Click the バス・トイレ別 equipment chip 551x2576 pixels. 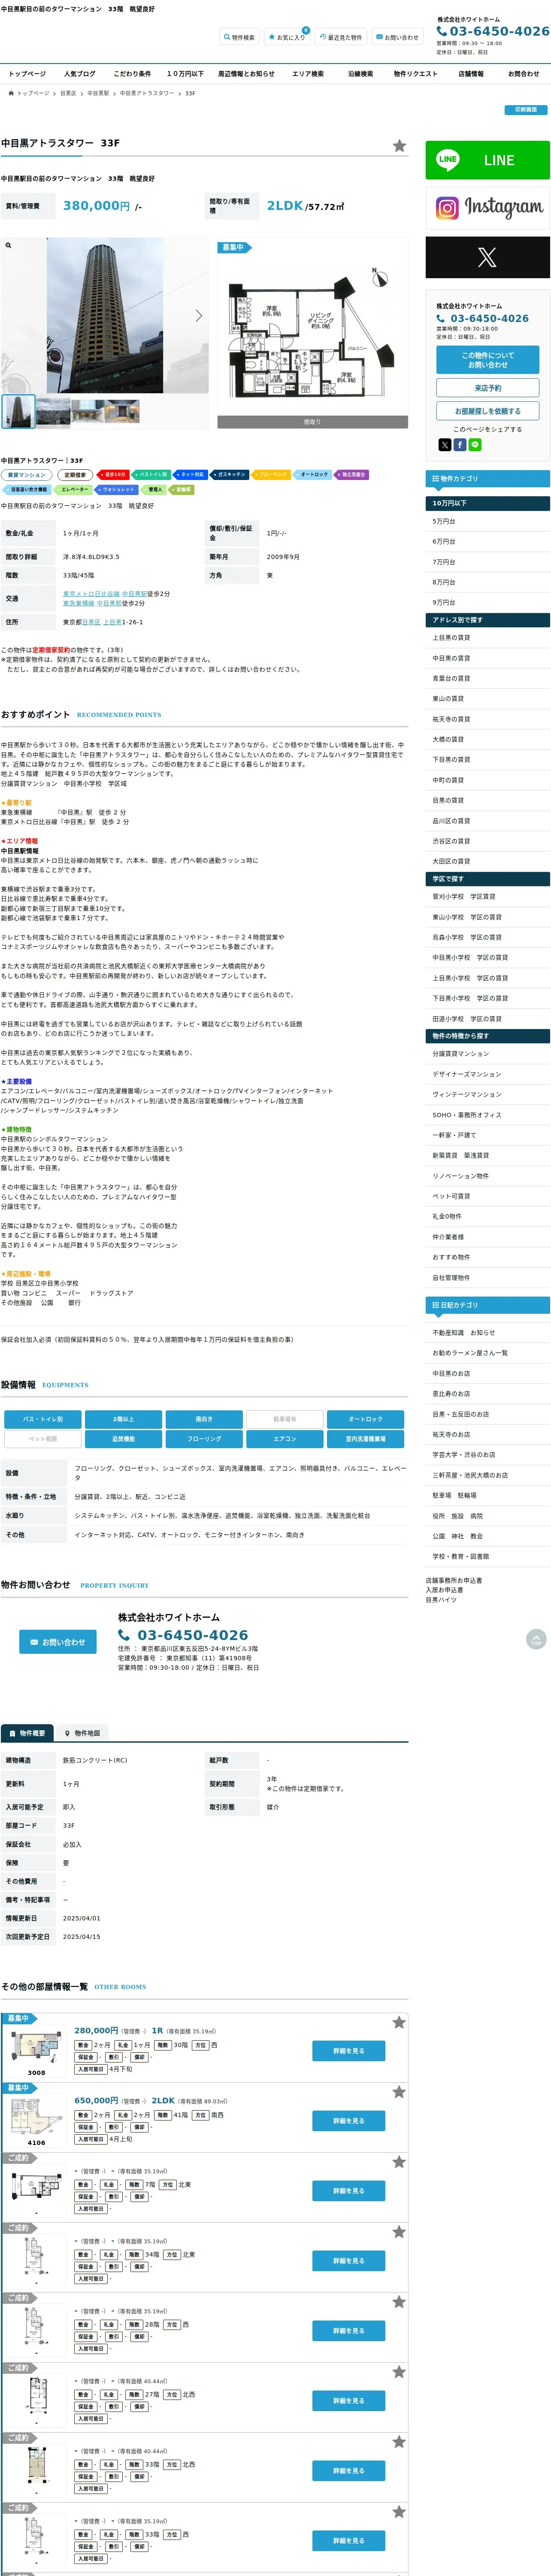tap(42, 1419)
